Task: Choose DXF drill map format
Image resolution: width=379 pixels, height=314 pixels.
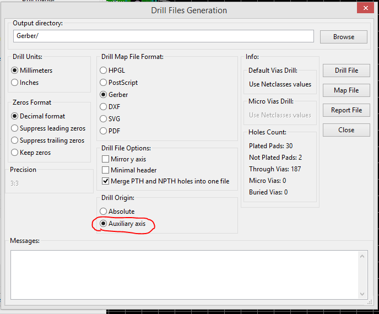Action: (110, 106)
